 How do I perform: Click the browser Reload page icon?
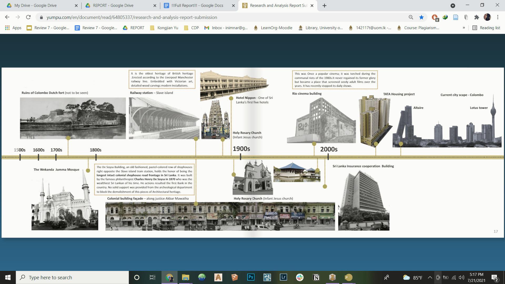[x=28, y=17]
